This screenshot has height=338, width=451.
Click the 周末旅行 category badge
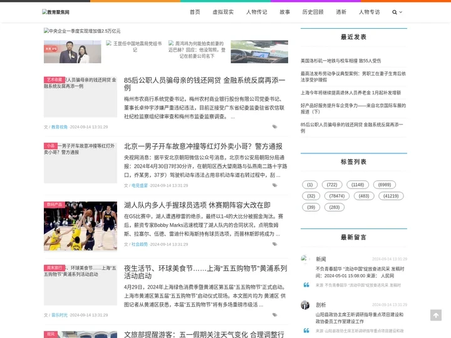tap(54, 268)
